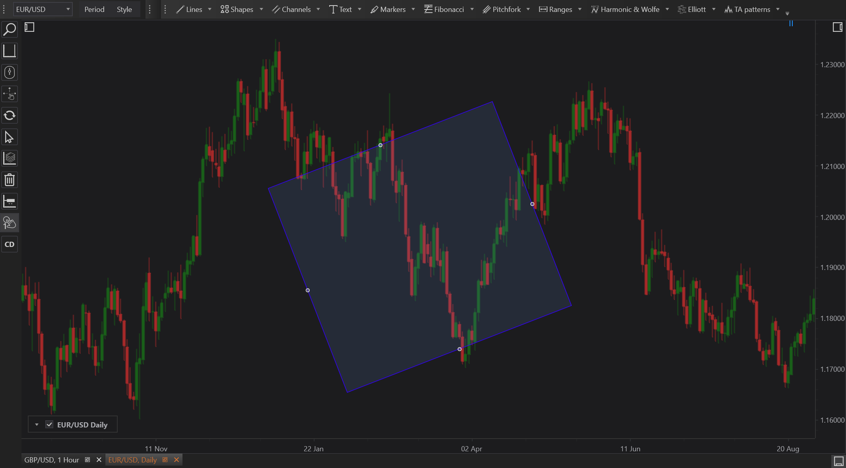
Task: Click the magnifier zoom tool icon
Action: [x=10, y=29]
